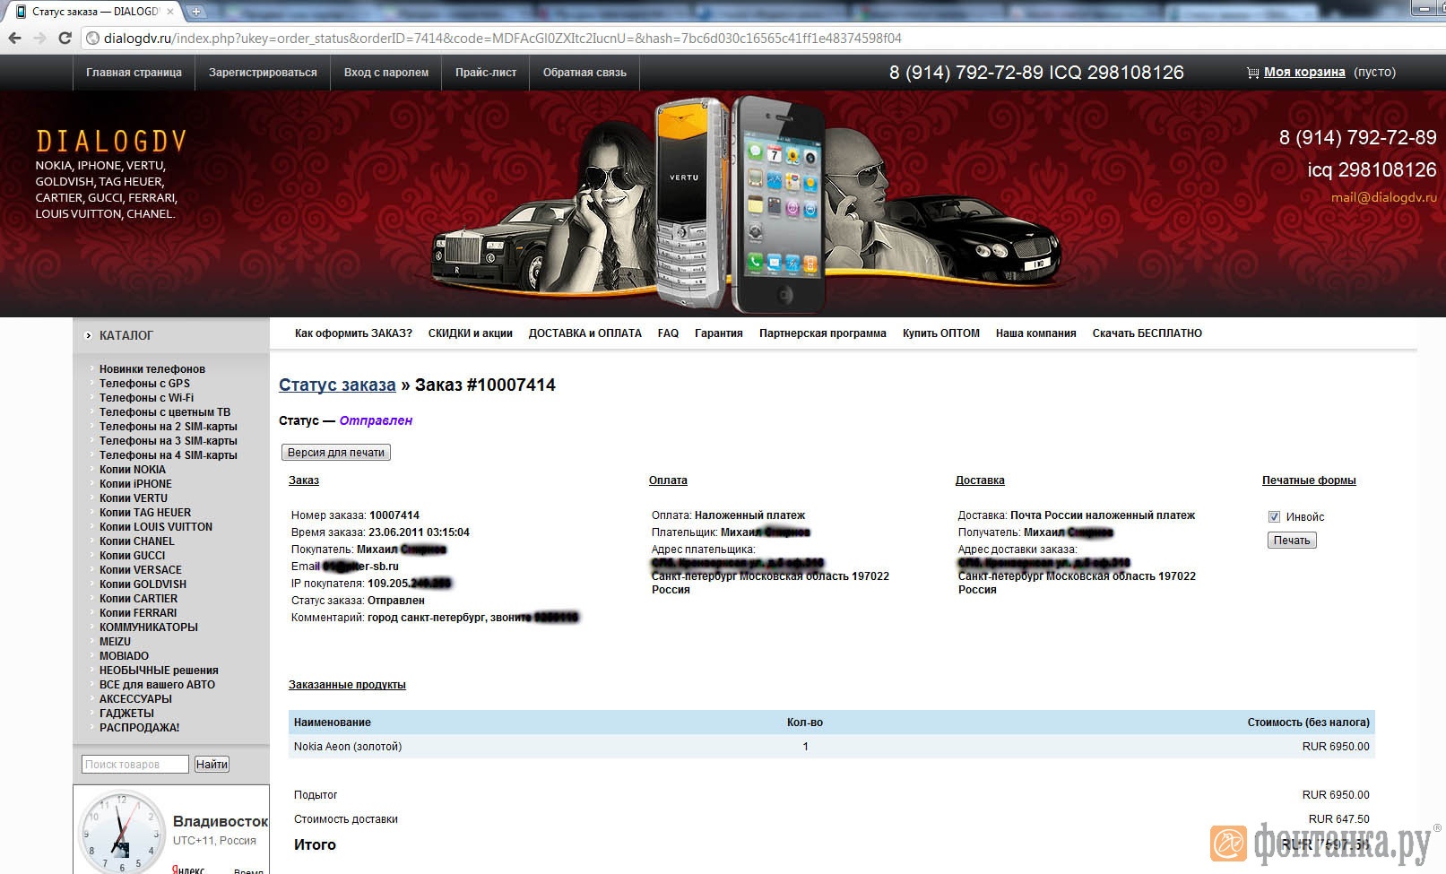Click Nokia Aeon (золотой) product row
The height and width of the screenshot is (874, 1446).
click(831, 747)
